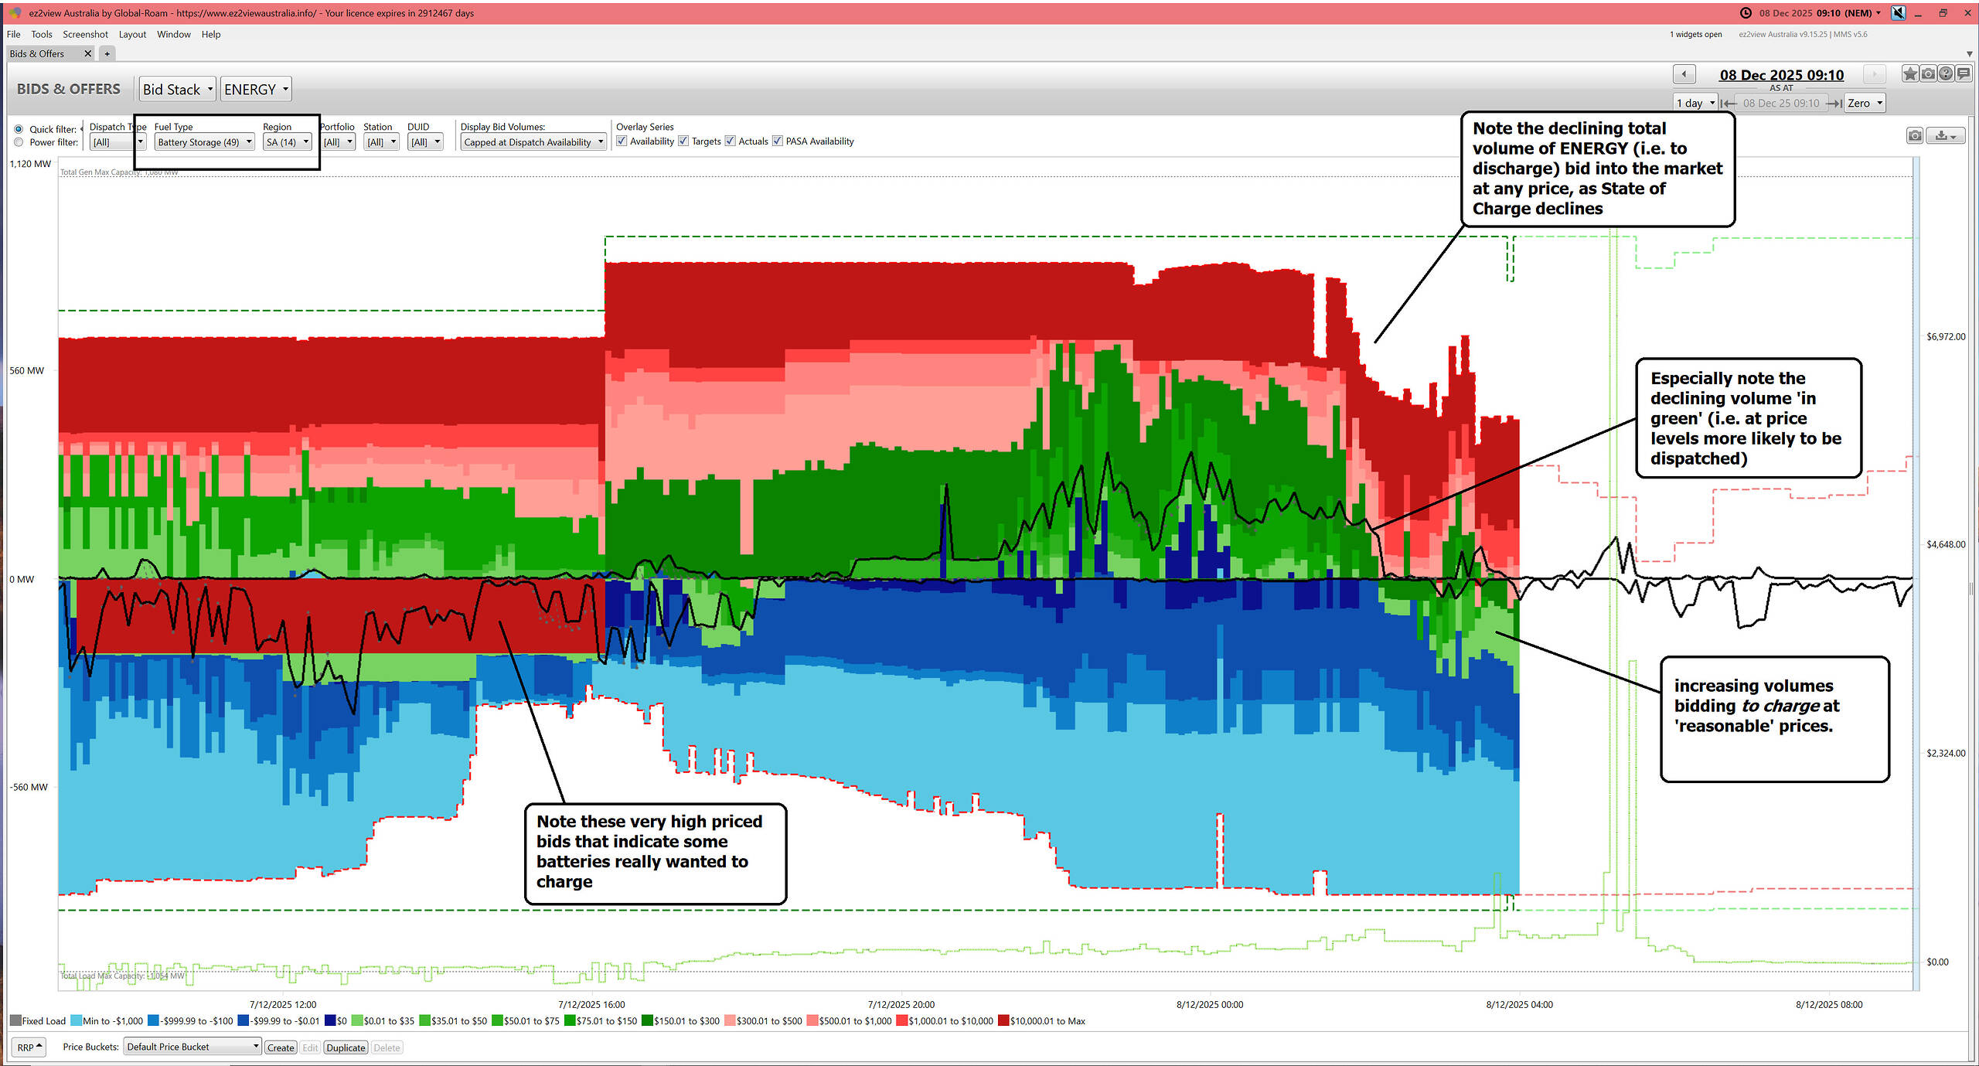Jump to range start arrow icon

(1729, 104)
